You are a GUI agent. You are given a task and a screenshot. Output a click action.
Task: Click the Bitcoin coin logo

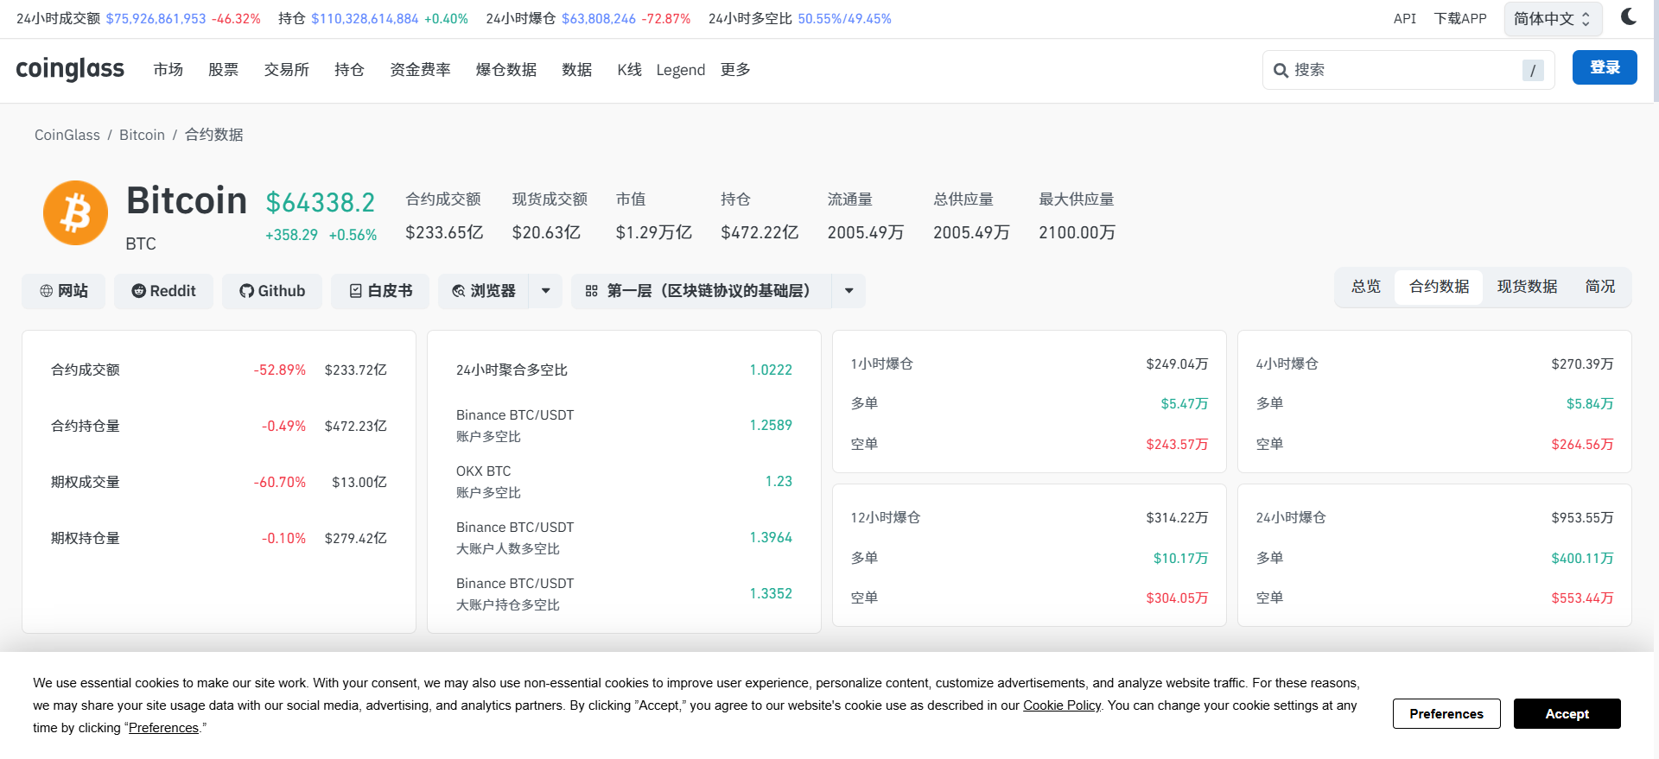coord(76,212)
